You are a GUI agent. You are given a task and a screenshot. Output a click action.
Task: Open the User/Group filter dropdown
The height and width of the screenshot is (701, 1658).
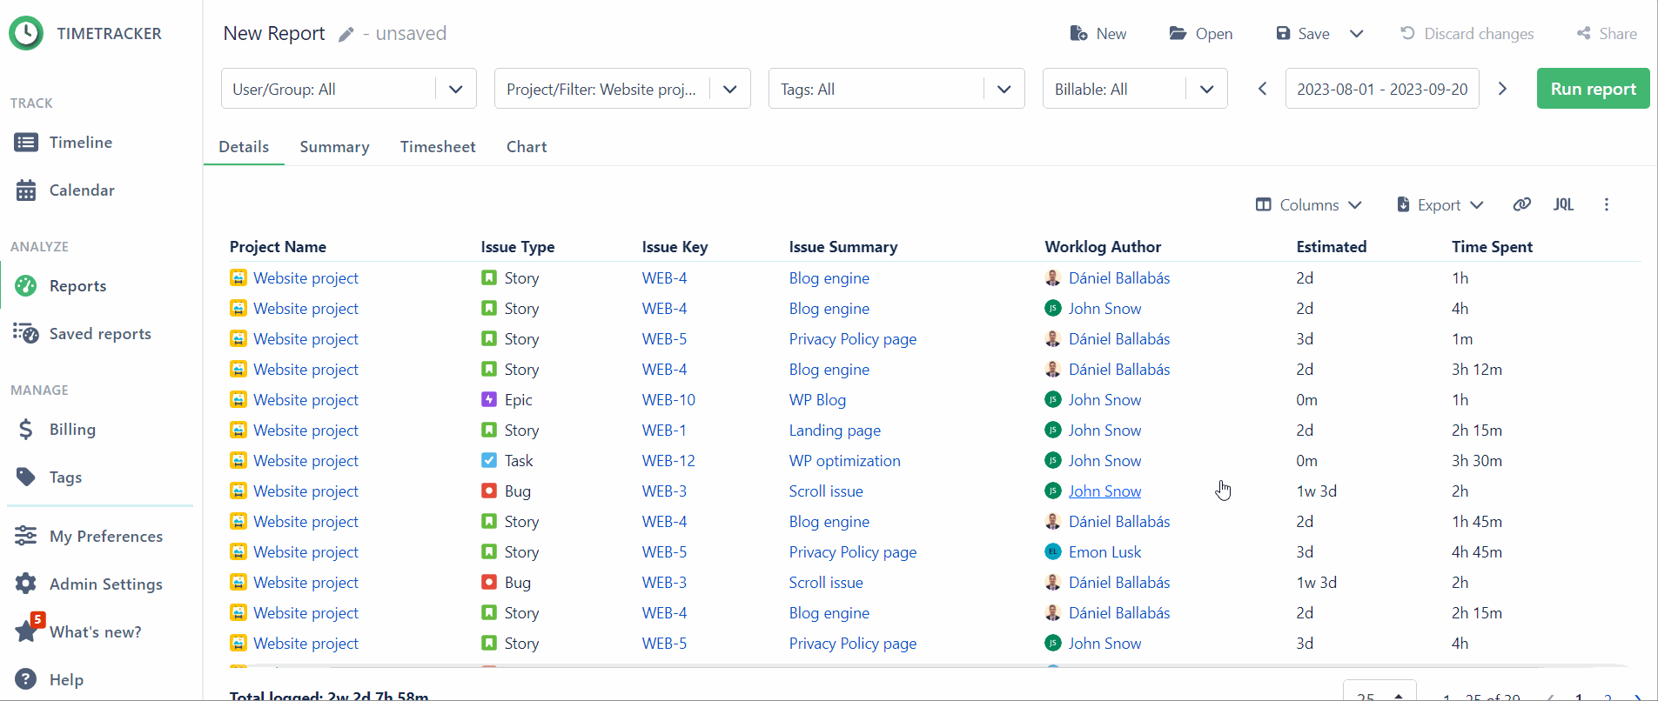349,89
